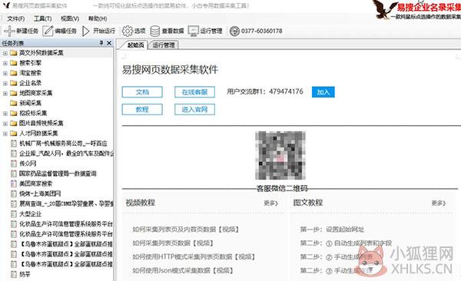Expand the 淘宝搜索 folder
The height and width of the screenshot is (281, 461).
(5, 73)
